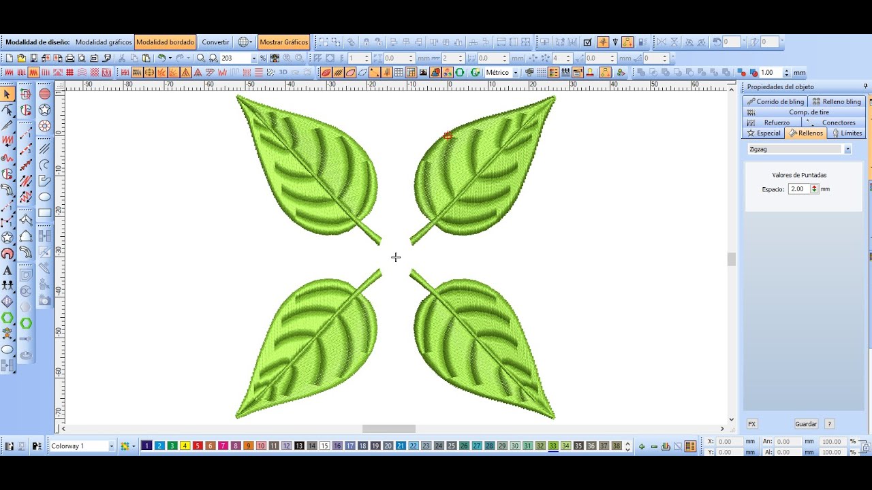Open the Métrico units dropdown
The image size is (872, 490).
tap(515, 72)
